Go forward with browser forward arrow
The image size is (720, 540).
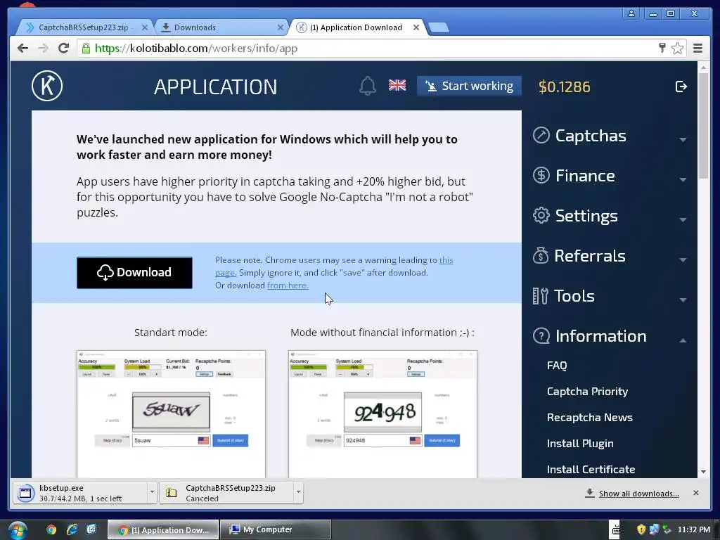(x=43, y=49)
